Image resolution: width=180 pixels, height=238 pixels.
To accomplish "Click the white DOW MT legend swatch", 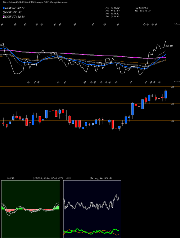I will click(4, 12).
